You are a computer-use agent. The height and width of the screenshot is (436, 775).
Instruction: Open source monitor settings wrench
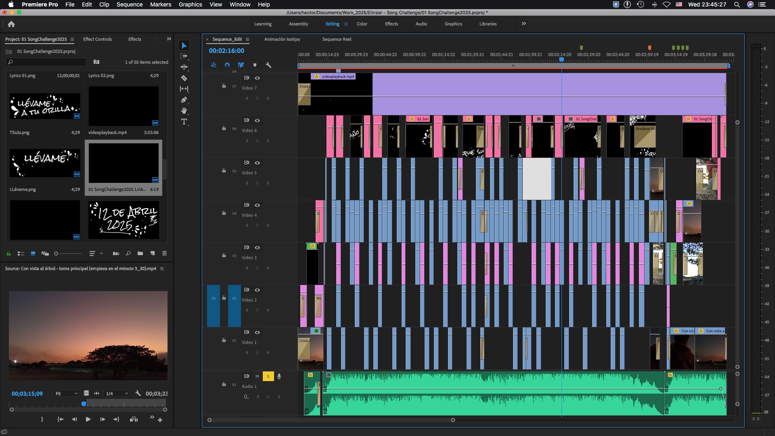coord(138,393)
